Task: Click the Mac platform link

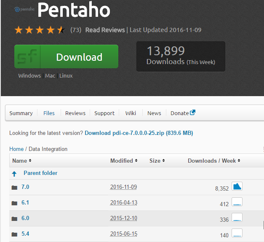Action: (x=50, y=76)
